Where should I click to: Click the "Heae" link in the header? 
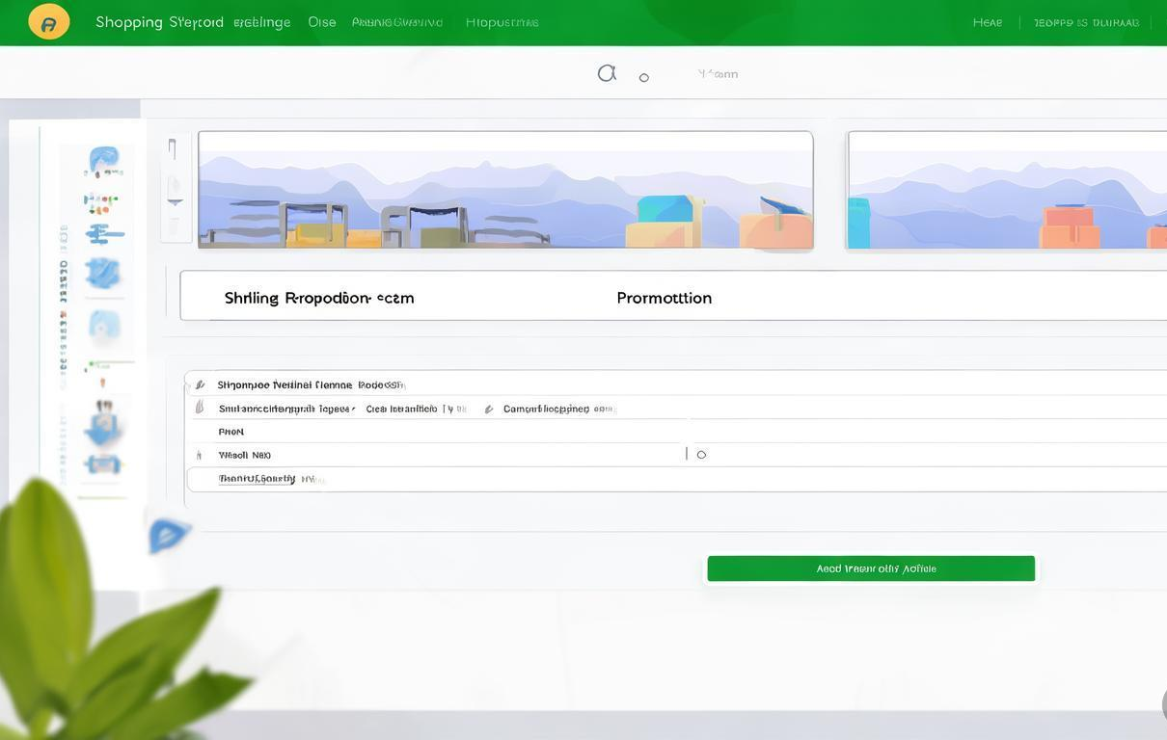[x=988, y=22]
